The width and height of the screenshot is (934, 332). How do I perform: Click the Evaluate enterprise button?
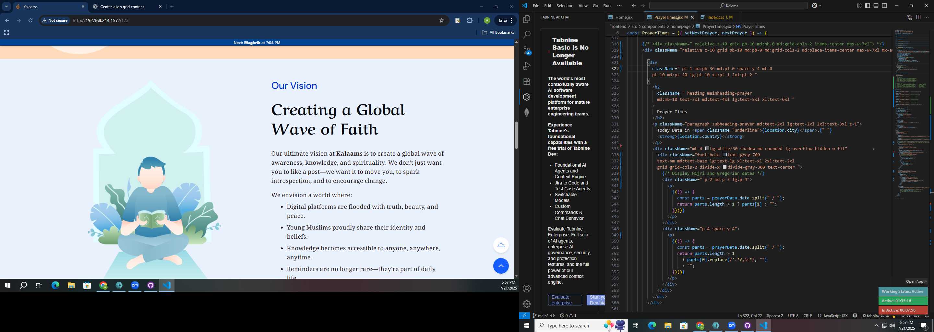click(x=565, y=300)
